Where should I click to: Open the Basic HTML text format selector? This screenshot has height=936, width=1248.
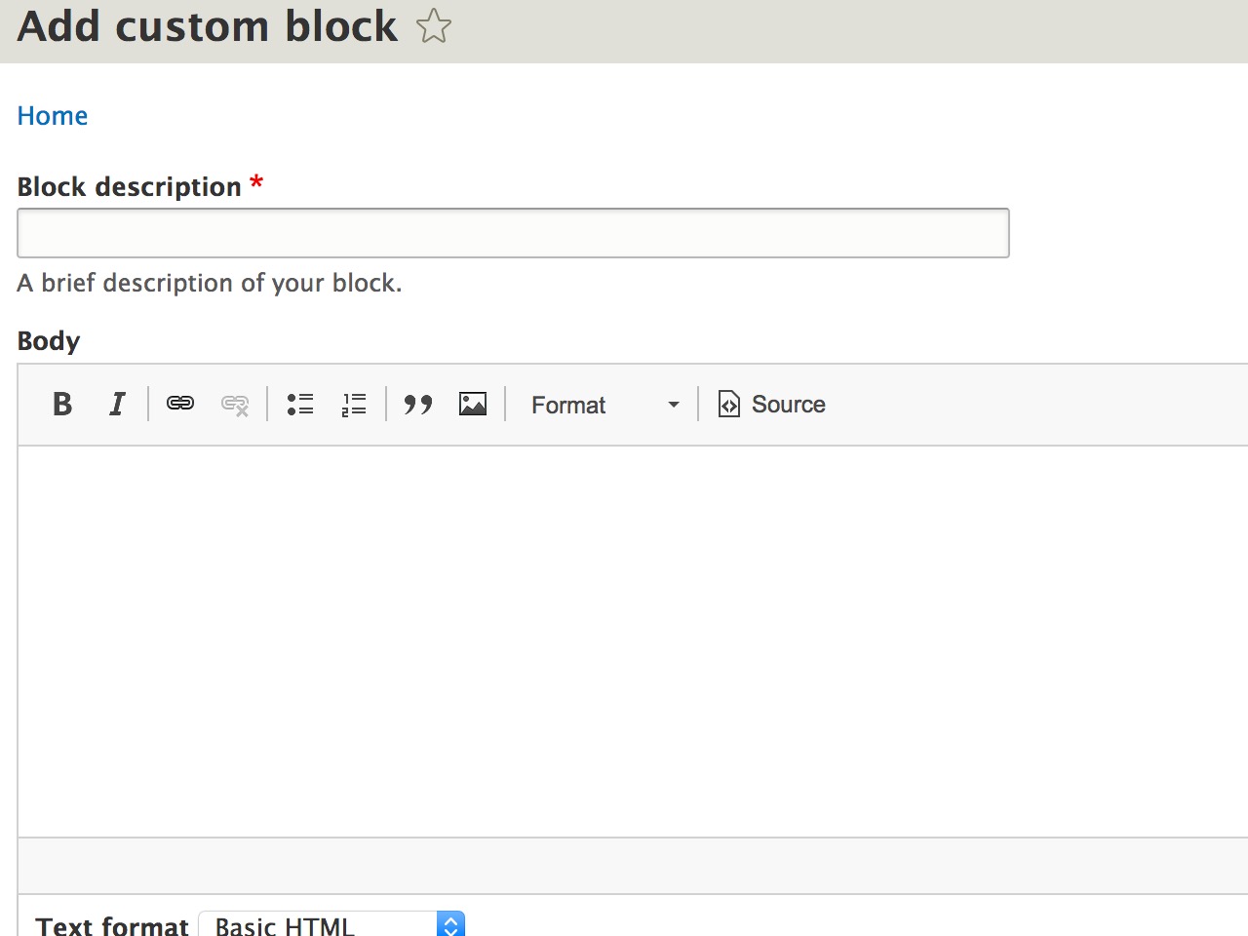tap(331, 924)
